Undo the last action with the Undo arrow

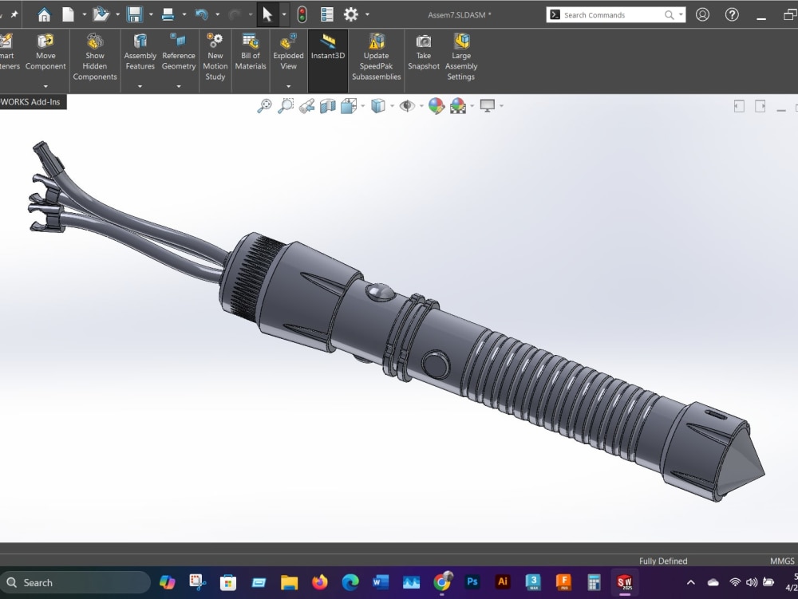202,14
